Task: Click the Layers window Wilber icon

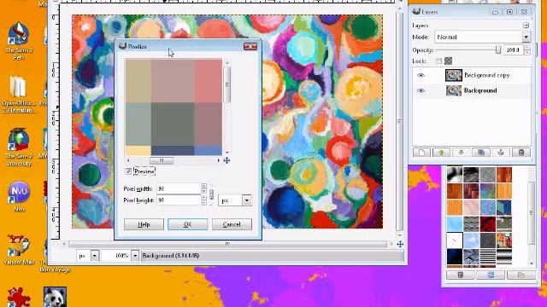Action: click(416, 11)
